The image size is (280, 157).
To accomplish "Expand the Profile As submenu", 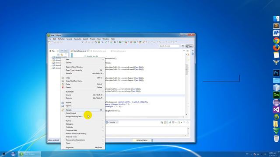I will pyautogui.click(x=83, y=127).
